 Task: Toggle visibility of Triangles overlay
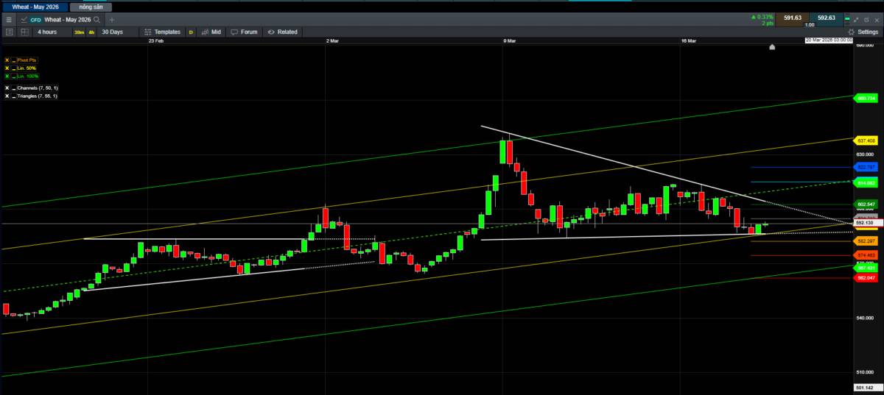pyautogui.click(x=14, y=96)
